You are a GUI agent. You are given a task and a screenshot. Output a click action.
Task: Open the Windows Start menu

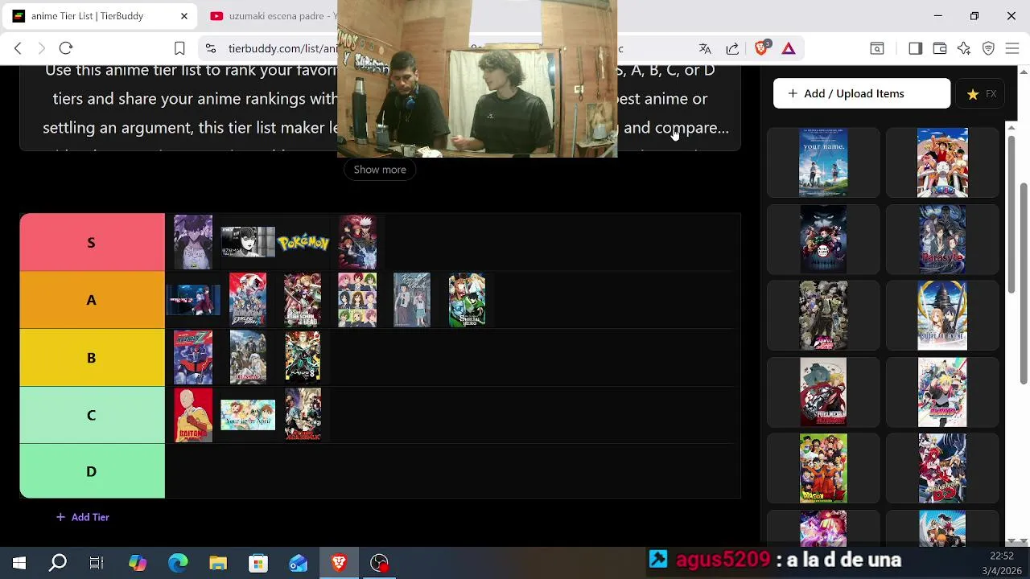(19, 563)
